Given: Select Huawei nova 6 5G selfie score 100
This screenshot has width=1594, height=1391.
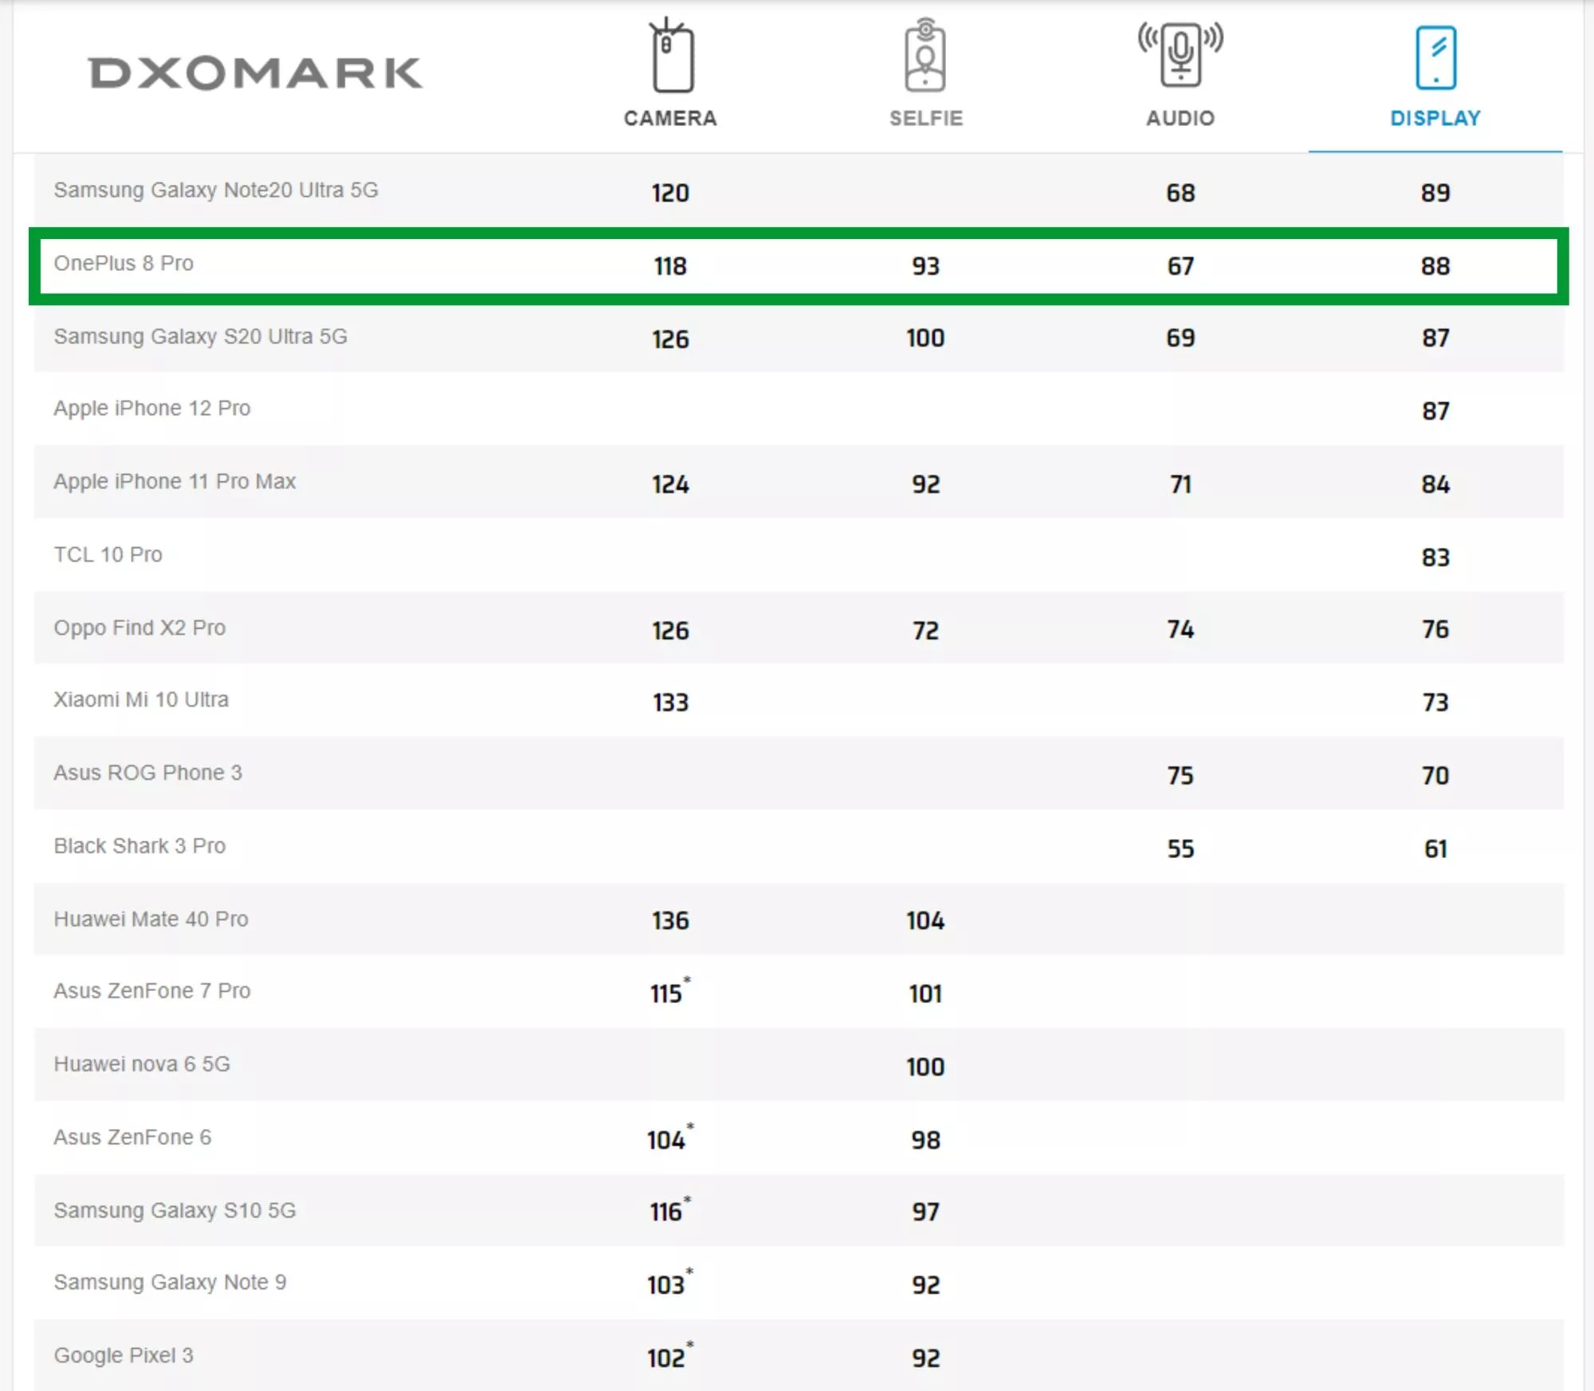Looking at the screenshot, I should point(925,1068).
